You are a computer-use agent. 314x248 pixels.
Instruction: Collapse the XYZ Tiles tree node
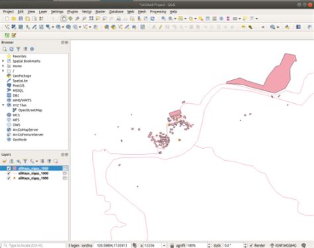pos(3,105)
